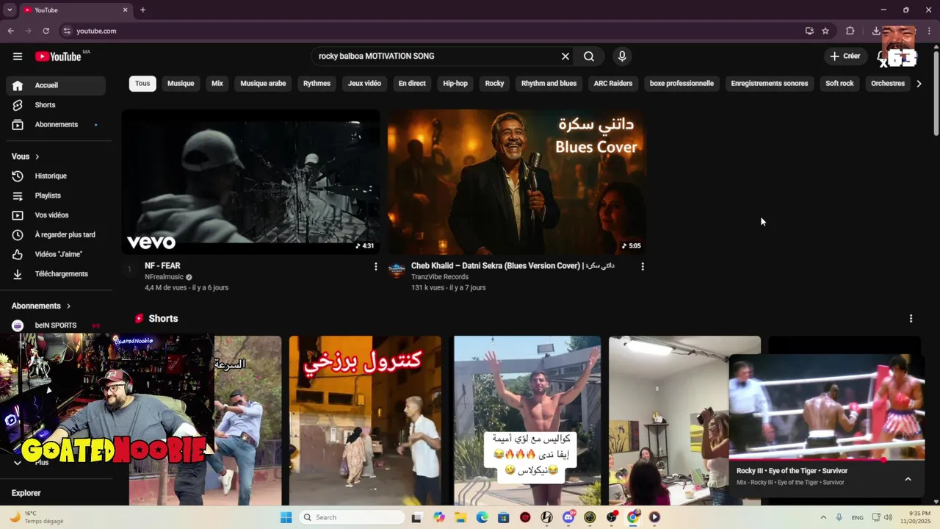Open Shorts section more options menu
Image resolution: width=940 pixels, height=529 pixels.
pos(911,319)
